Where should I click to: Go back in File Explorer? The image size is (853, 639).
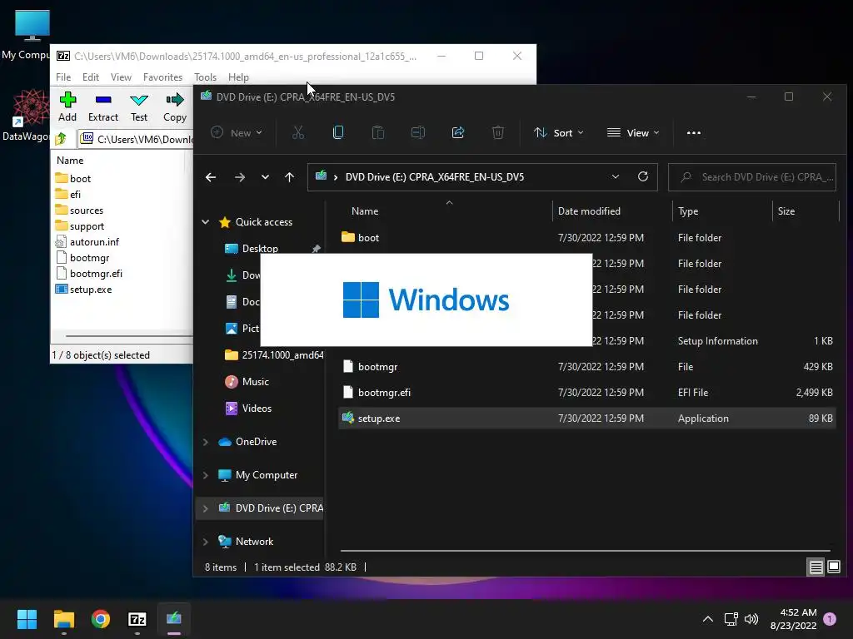tap(211, 177)
